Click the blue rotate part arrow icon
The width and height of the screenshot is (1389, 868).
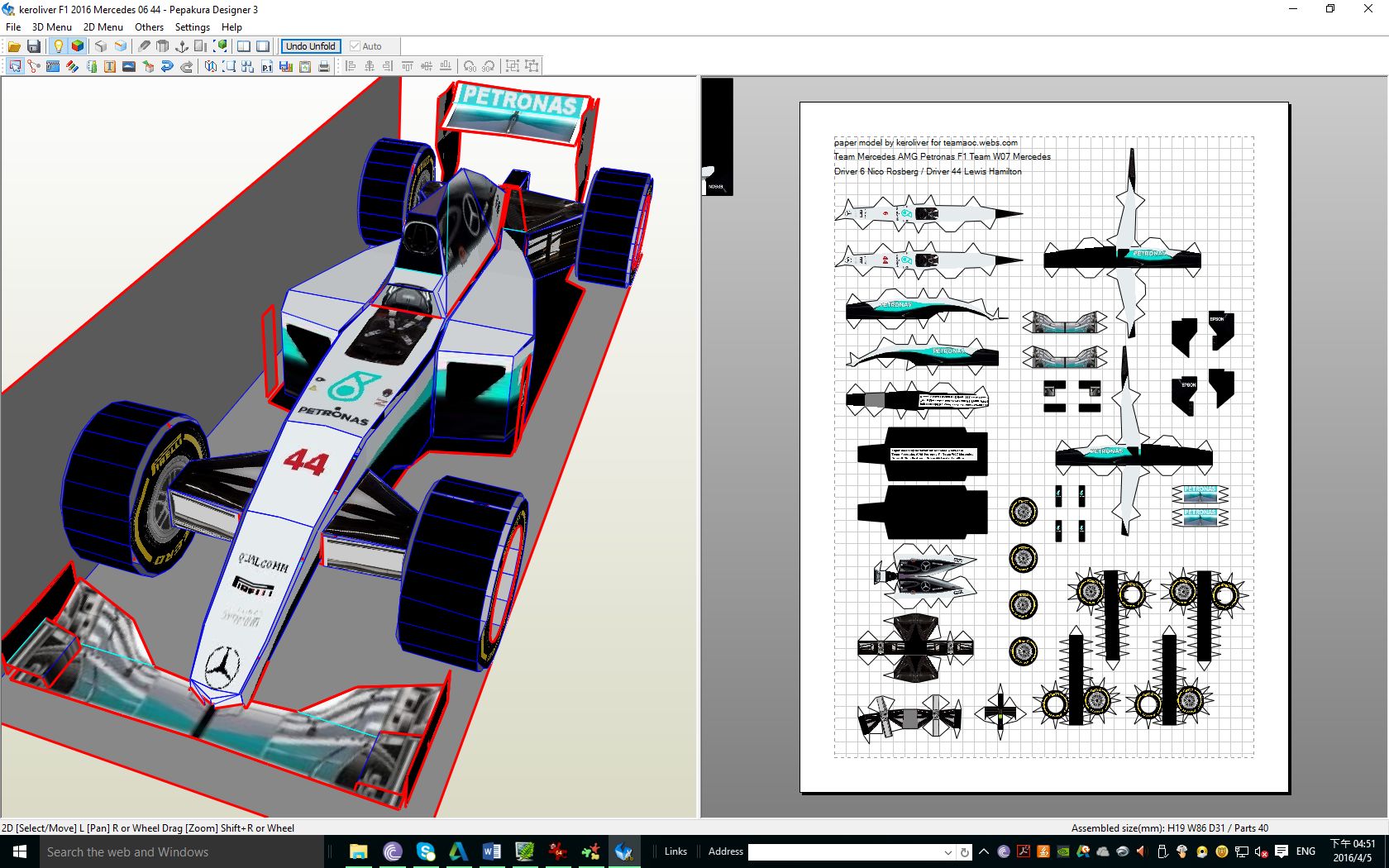pyautogui.click(x=167, y=66)
